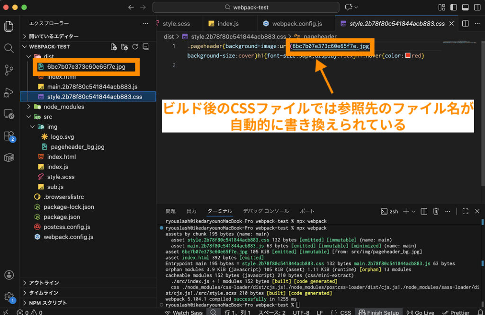Toggle Watch Sass in status bar
The width and height of the screenshot is (485, 315).
183,312
